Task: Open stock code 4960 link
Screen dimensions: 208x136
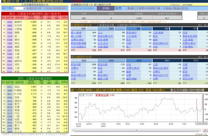Action: [x=10, y=26]
